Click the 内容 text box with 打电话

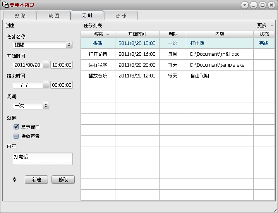(x=43, y=159)
